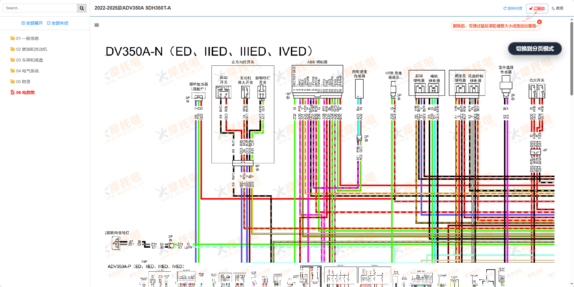Click the scrollbar down arrow
The image size is (574, 287).
pyautogui.click(x=572, y=284)
